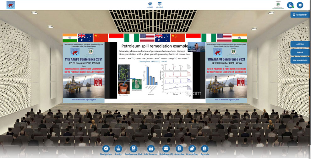Enter Fullscreen mode
This screenshot has height=159, width=311.
[300, 15]
